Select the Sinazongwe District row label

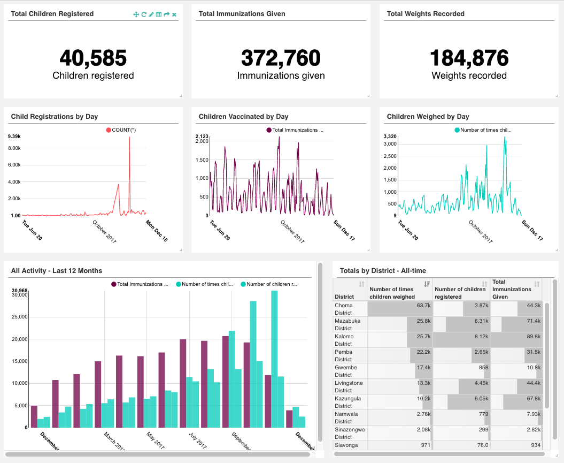350,432
